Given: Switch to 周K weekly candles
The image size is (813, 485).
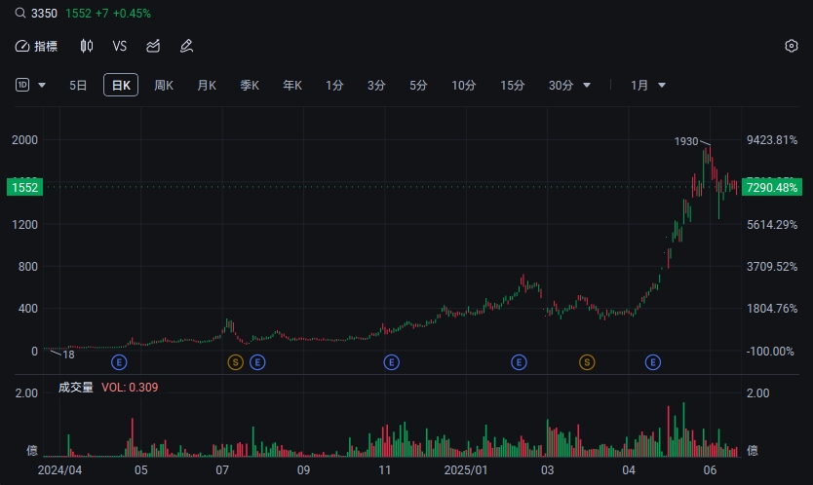Looking at the screenshot, I should point(164,86).
